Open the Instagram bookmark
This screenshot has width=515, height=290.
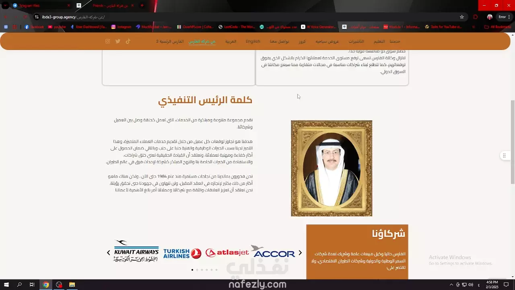pyautogui.click(x=122, y=27)
